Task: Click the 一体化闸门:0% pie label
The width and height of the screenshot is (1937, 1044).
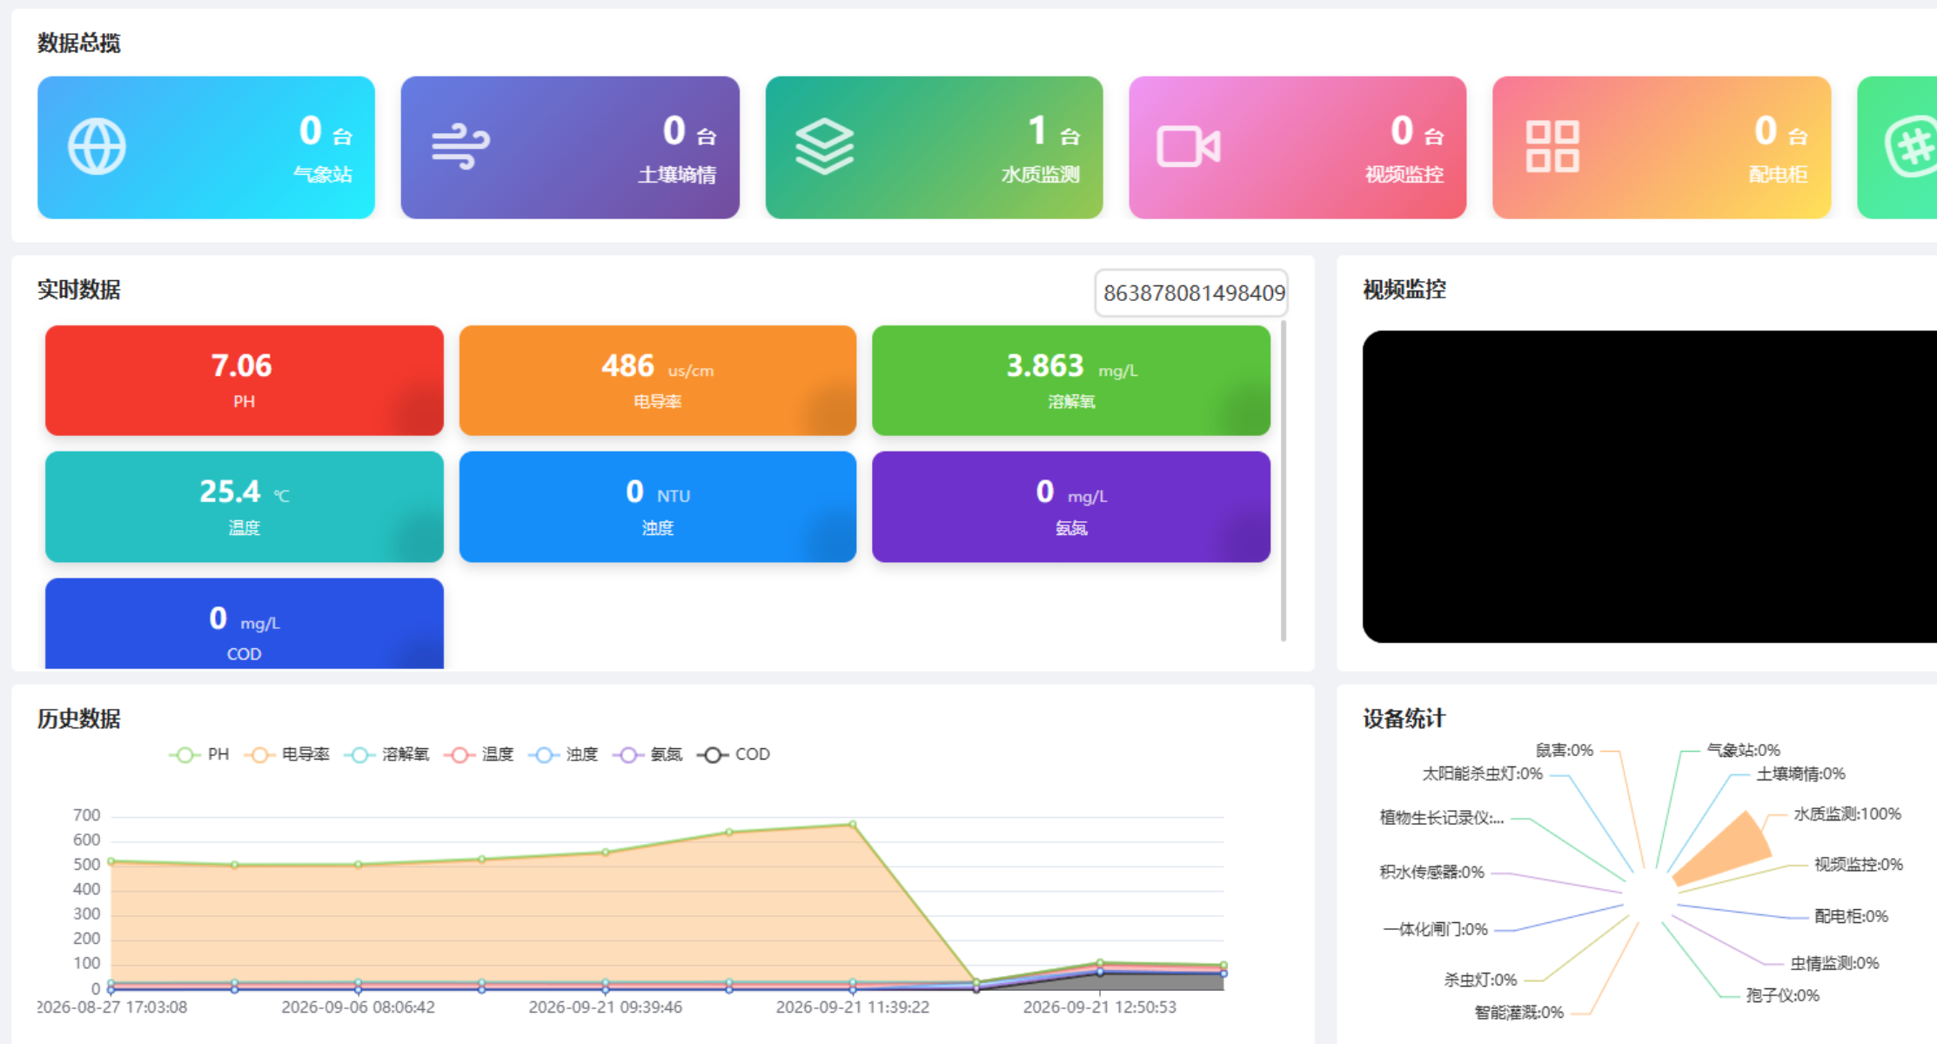Action: [x=1435, y=929]
